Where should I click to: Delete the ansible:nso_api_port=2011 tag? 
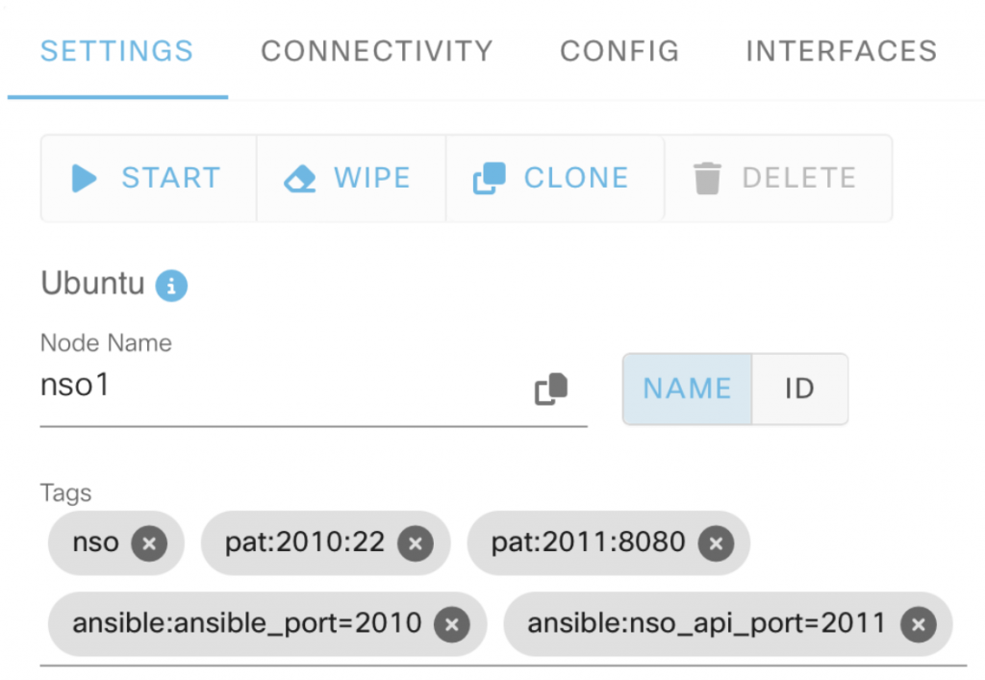pyautogui.click(x=918, y=624)
